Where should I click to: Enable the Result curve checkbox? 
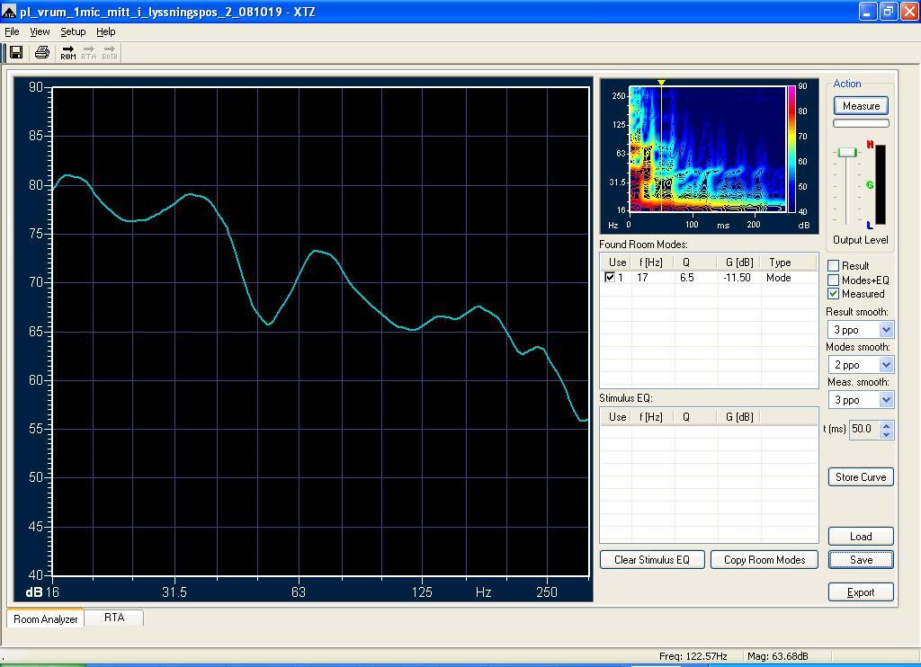pos(834,266)
